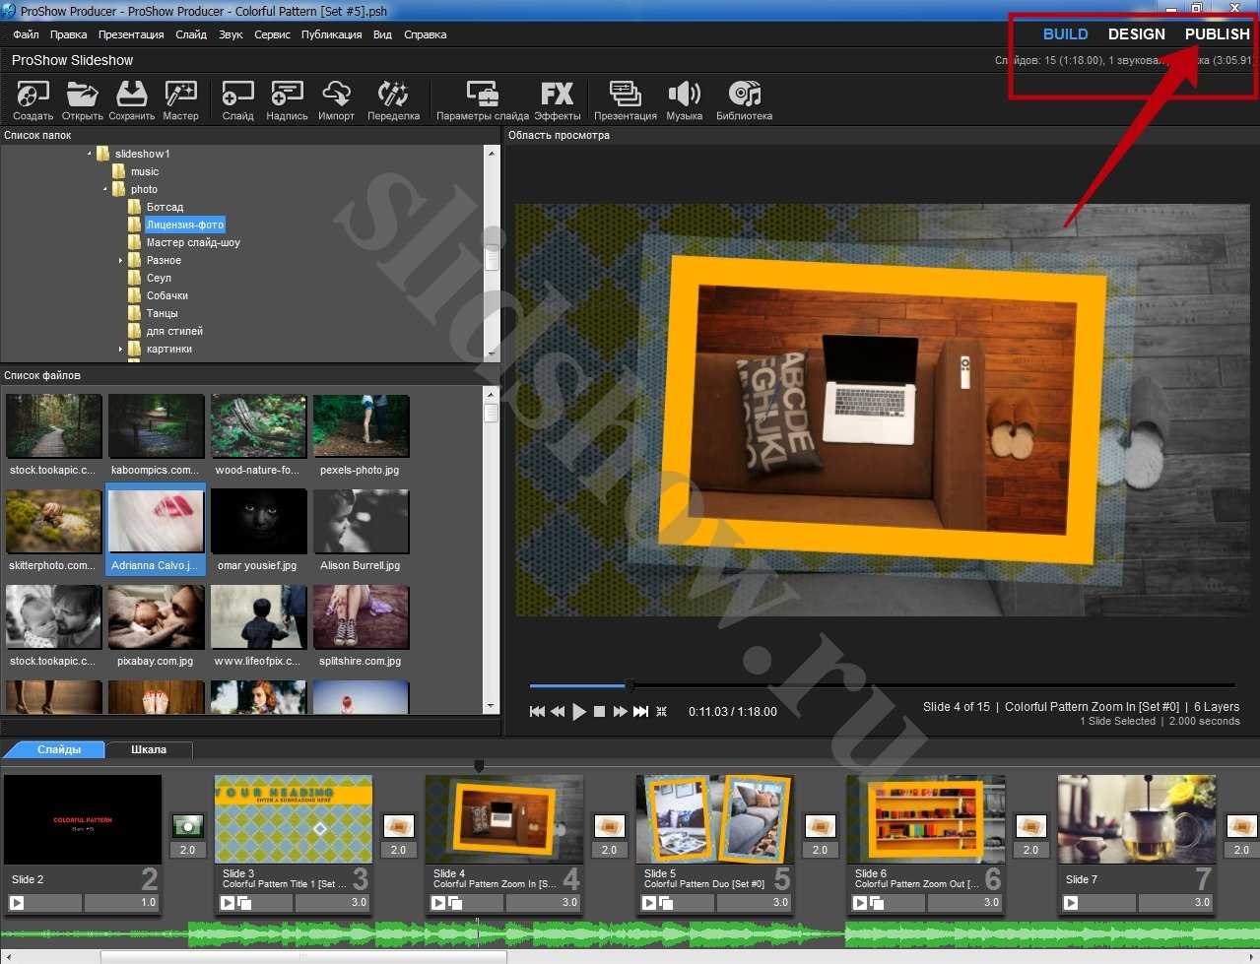1260x964 pixels.
Task: Click the Сохранить (Save) toolbar icon
Action: (131, 96)
